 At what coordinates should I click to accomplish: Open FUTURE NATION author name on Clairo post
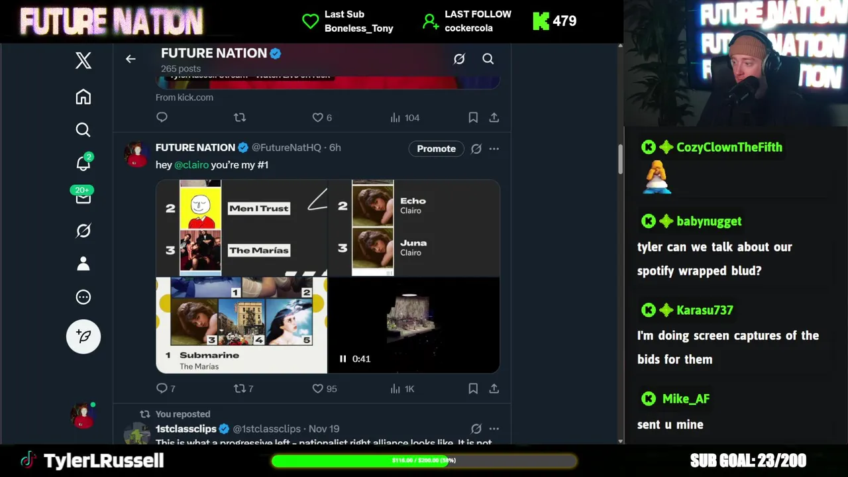coord(195,148)
